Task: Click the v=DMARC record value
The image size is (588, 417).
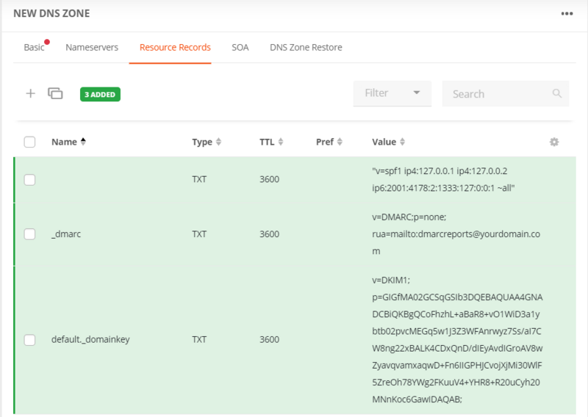Action: 456,234
